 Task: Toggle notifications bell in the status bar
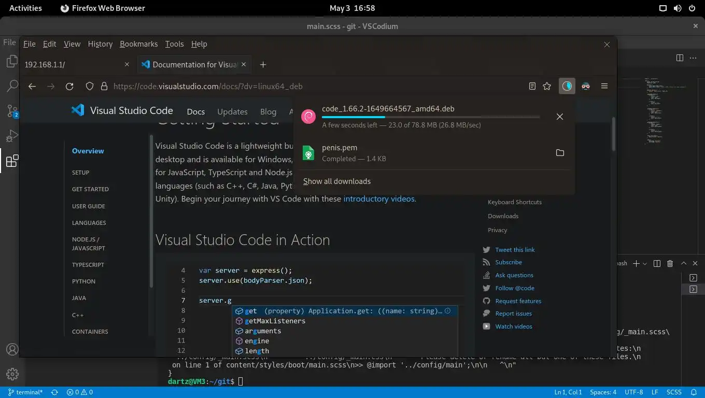[694, 392]
